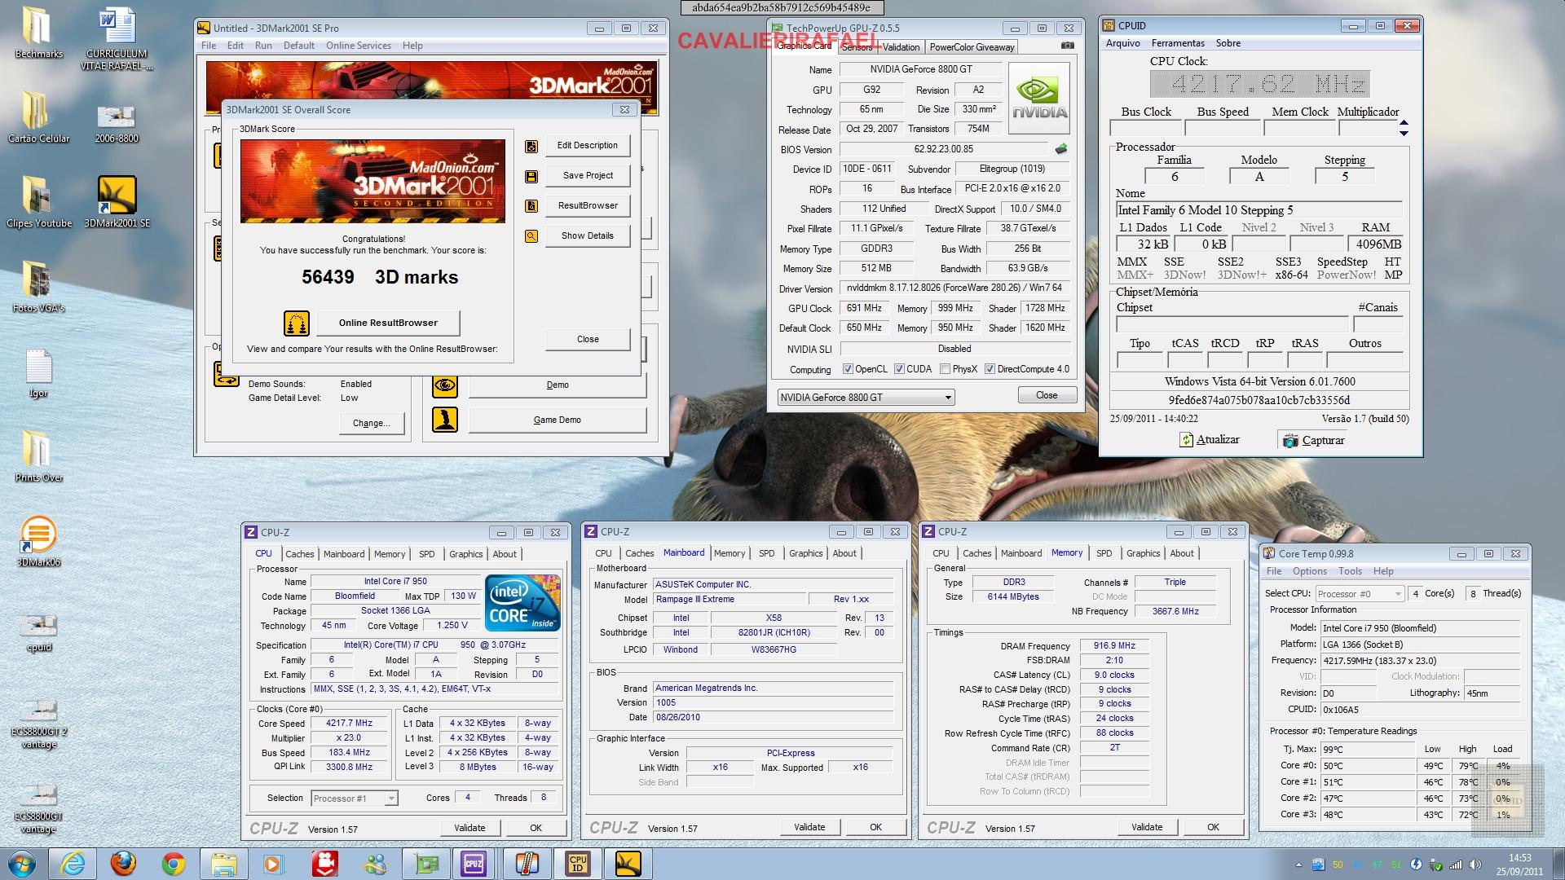Screen dimensions: 1565x880
Task: Click the Save Project floppy icon
Action: coord(531,177)
